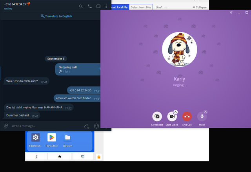This screenshot has width=251, height=172.
Task: Select the Outgoing call message
Action: point(78,70)
